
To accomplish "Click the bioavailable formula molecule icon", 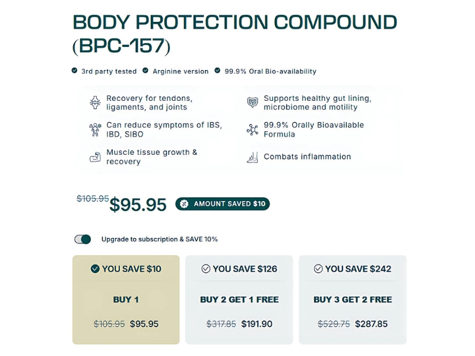I will 252,129.
